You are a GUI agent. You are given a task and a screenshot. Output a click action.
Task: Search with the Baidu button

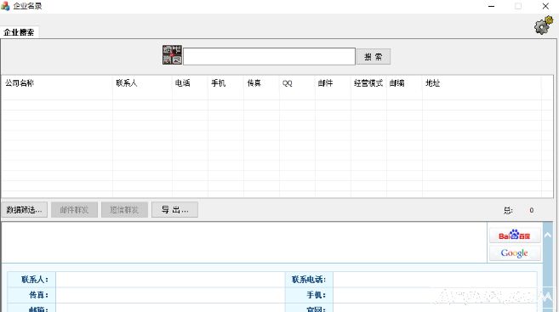click(x=515, y=235)
